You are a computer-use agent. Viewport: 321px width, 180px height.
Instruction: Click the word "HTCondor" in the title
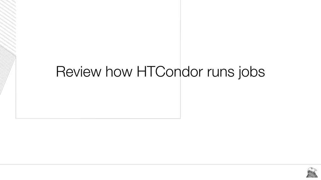(170, 72)
